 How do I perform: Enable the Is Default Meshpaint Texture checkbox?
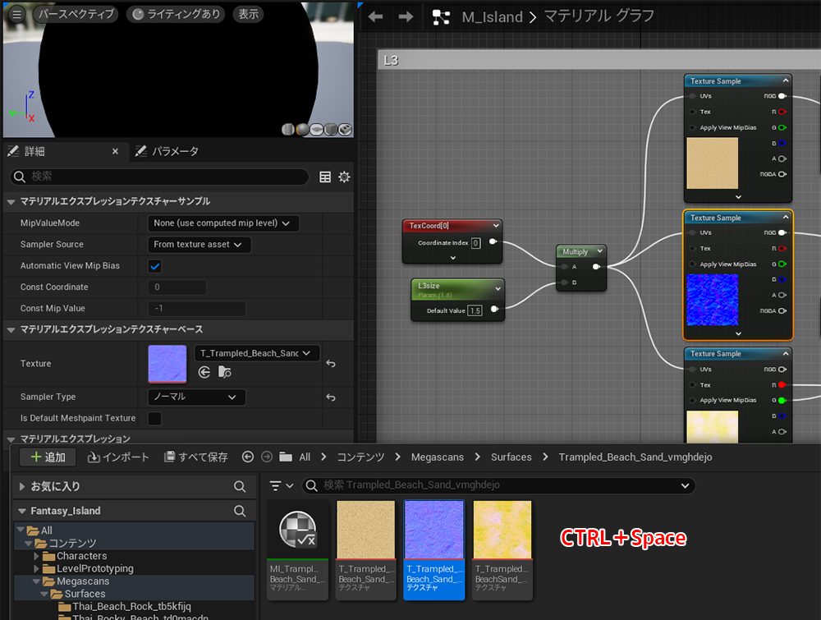click(154, 419)
